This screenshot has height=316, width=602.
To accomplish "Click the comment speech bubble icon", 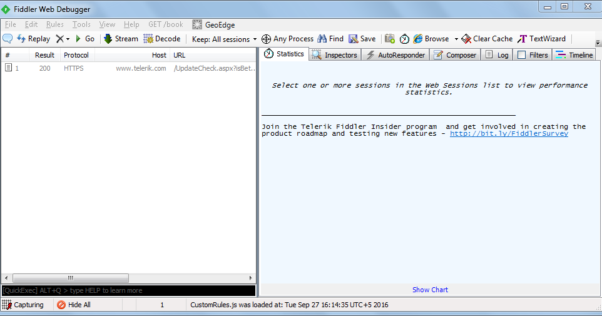I will 8,38.
